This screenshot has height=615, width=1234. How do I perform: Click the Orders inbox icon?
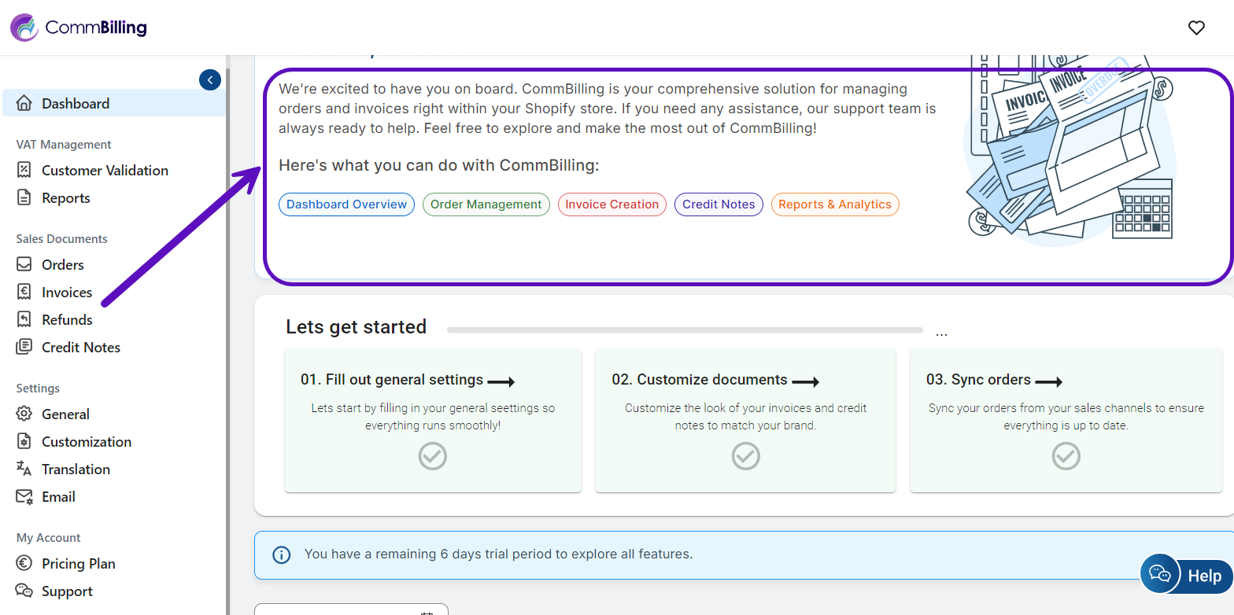24,264
